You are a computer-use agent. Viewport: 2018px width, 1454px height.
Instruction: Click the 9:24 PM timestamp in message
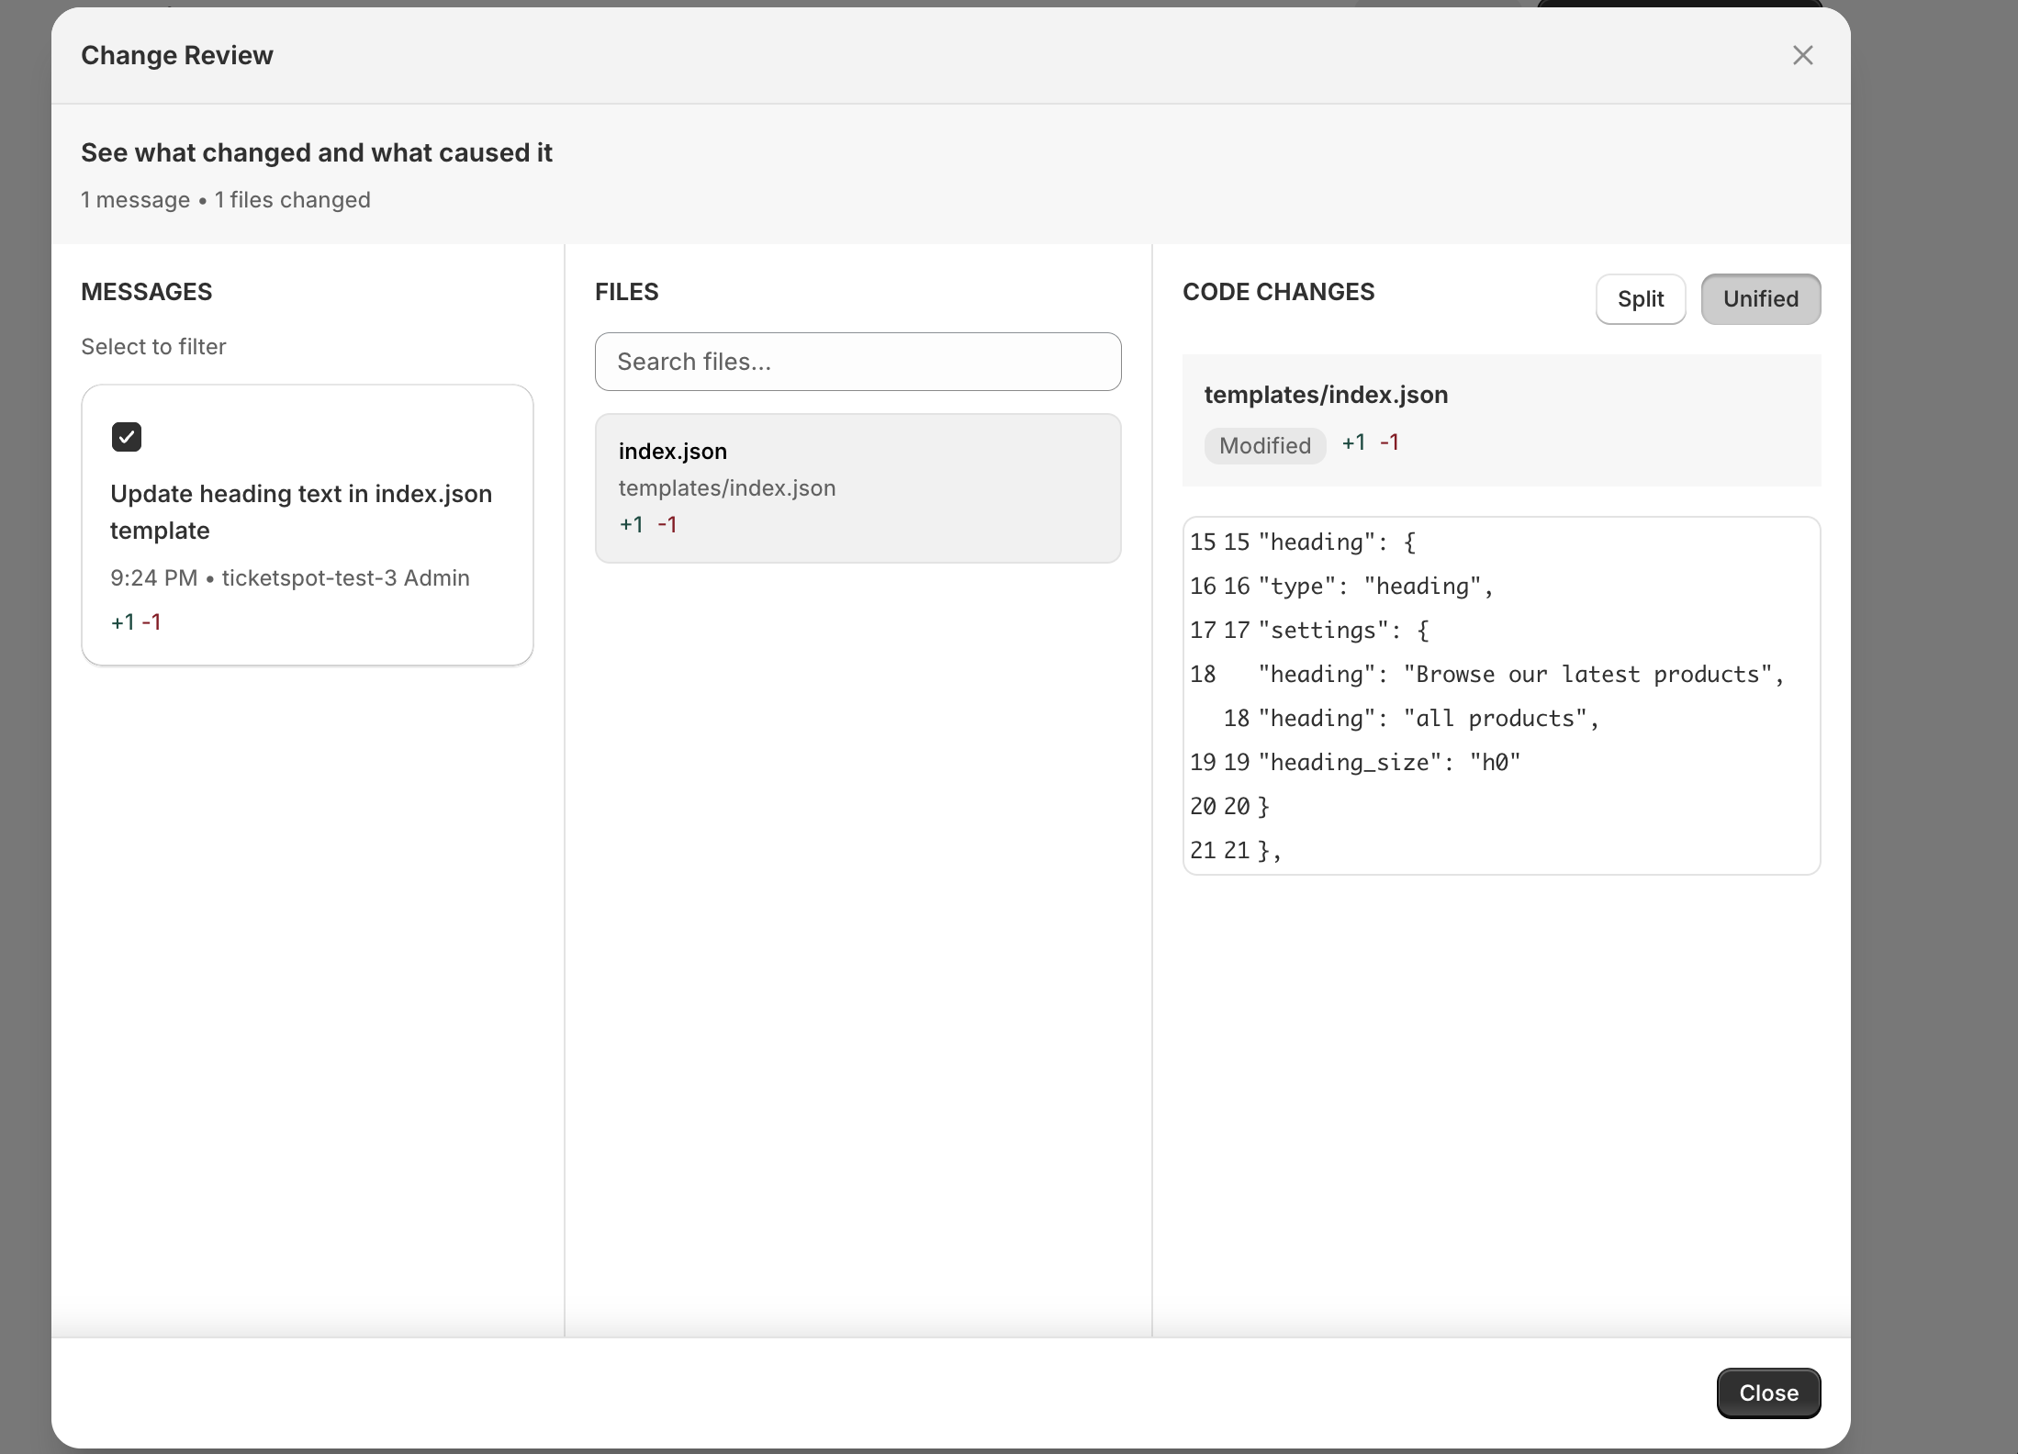(x=153, y=578)
